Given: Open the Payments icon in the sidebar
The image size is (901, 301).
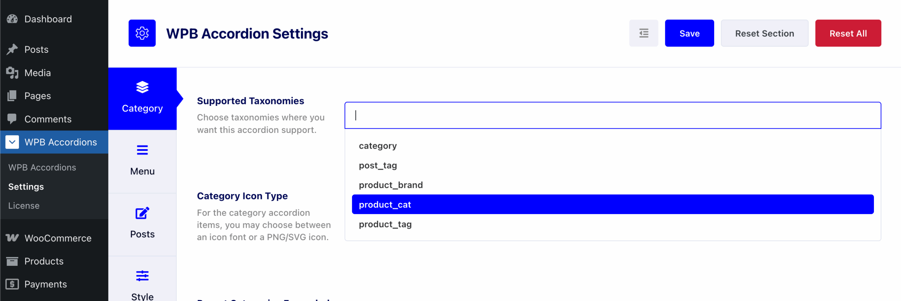Looking at the screenshot, I should point(12,284).
